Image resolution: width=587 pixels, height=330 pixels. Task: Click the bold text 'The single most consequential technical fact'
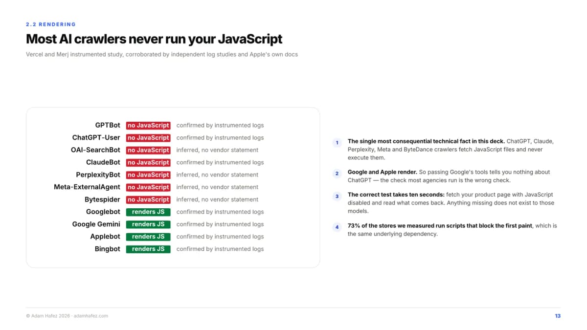(410, 141)
